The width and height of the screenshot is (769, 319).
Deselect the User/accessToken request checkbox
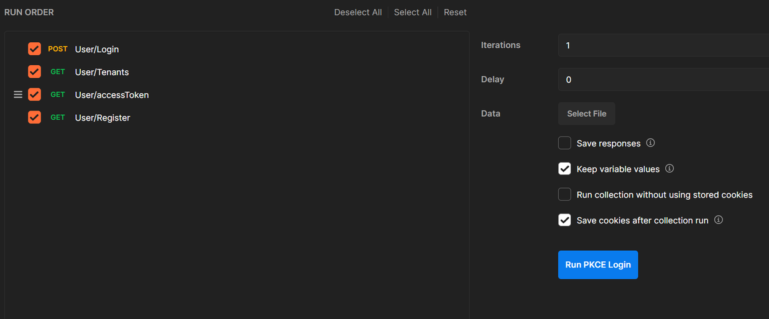[x=34, y=94]
